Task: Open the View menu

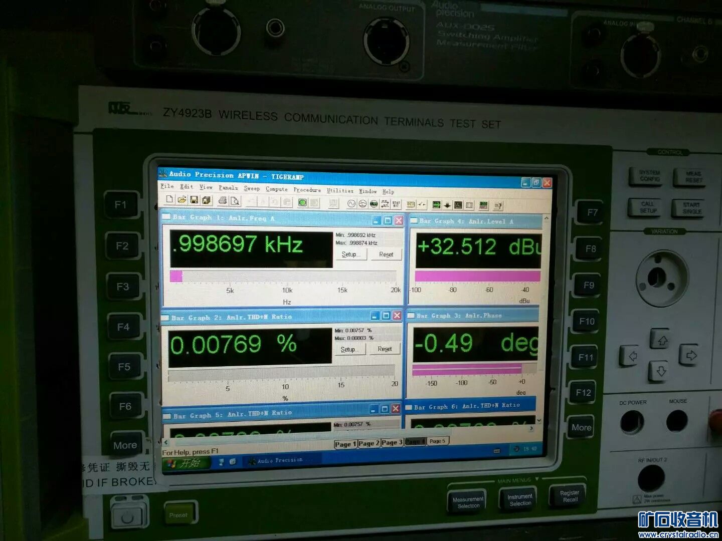Action: click(x=206, y=187)
